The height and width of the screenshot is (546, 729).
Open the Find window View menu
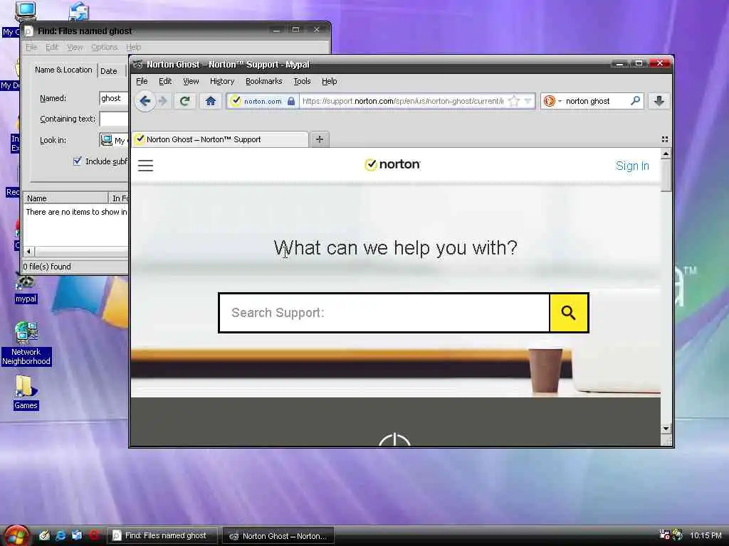pyautogui.click(x=75, y=48)
